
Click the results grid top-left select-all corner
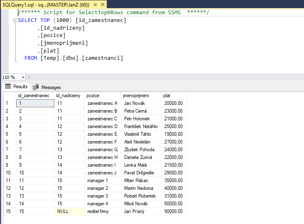pos(8,96)
